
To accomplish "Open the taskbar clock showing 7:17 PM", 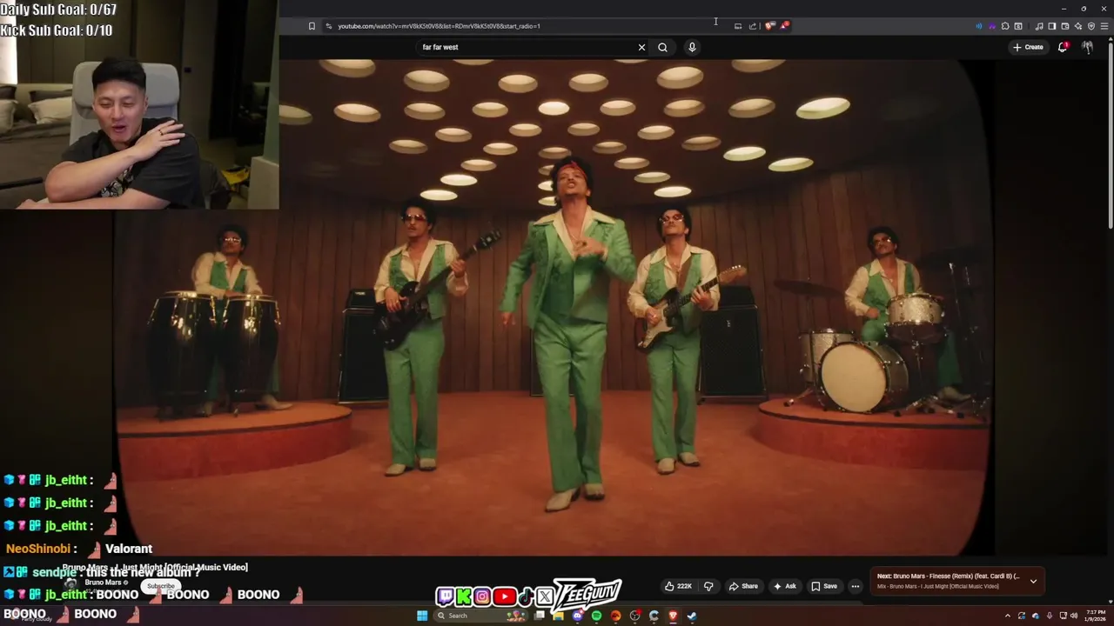I will tap(1095, 616).
